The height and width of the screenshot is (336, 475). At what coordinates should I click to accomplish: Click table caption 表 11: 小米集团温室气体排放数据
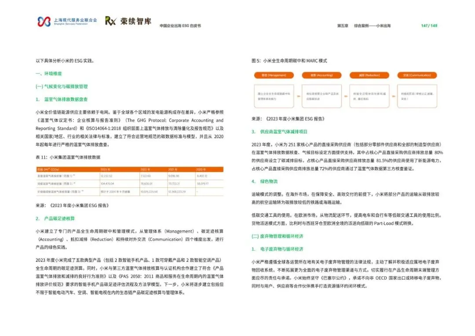[68, 157]
